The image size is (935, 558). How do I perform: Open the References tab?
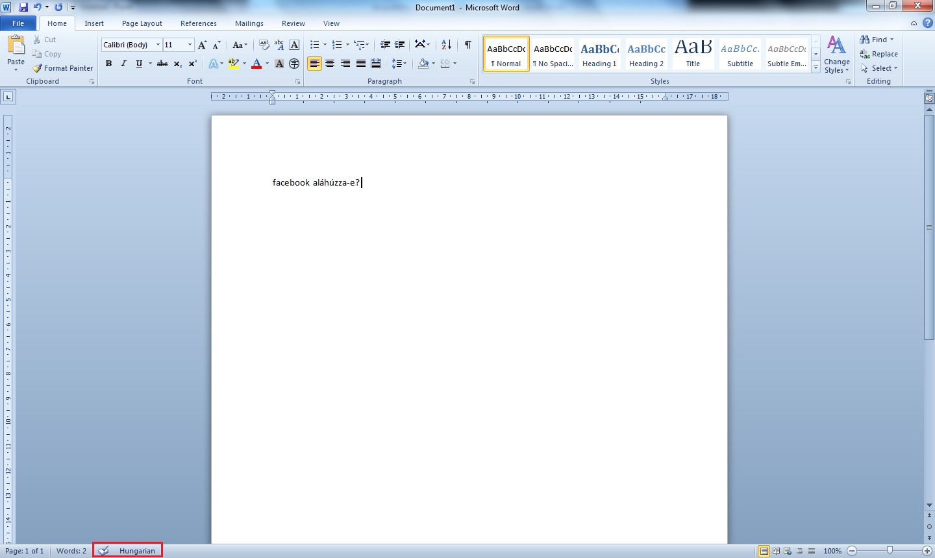tap(199, 23)
